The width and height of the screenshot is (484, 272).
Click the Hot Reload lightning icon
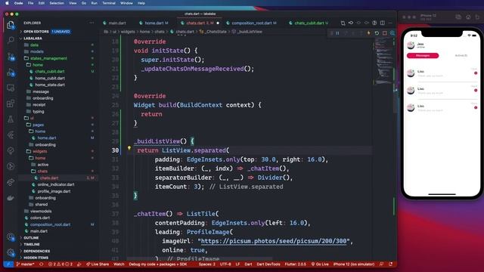coord(368,33)
